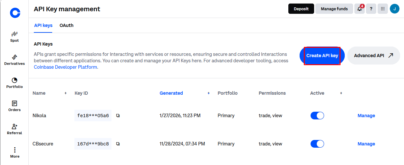The height and width of the screenshot is (165, 404).
Task: Toggle the Nikola API key active switch
Action: 317,116
